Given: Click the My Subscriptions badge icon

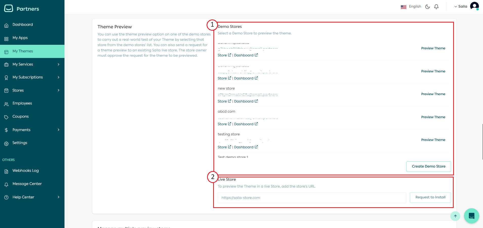Looking at the screenshot, I should pyautogui.click(x=6, y=78).
